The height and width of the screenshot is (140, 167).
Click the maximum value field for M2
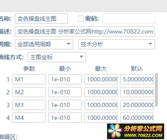click(101, 92)
